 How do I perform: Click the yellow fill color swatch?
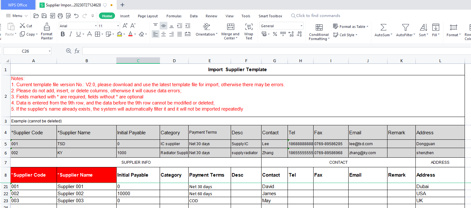[x=119, y=34]
